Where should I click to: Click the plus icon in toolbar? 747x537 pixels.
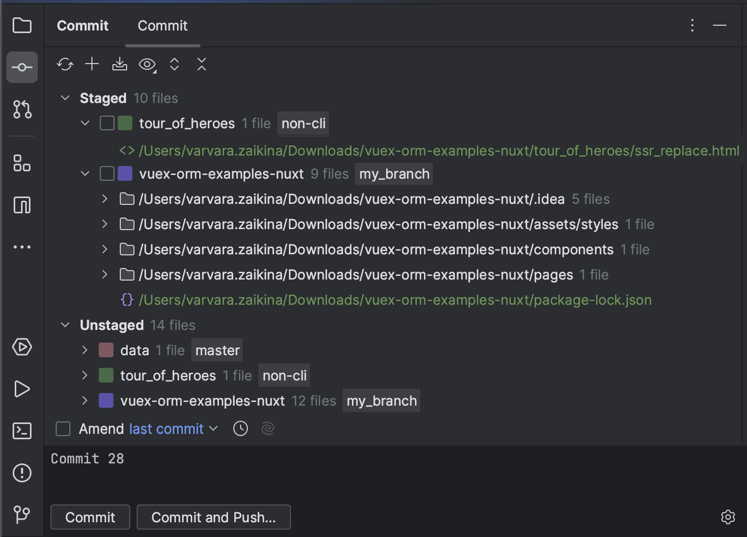click(x=92, y=64)
